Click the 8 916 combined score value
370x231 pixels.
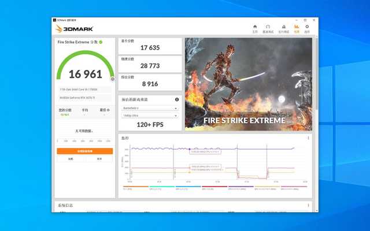click(x=150, y=84)
